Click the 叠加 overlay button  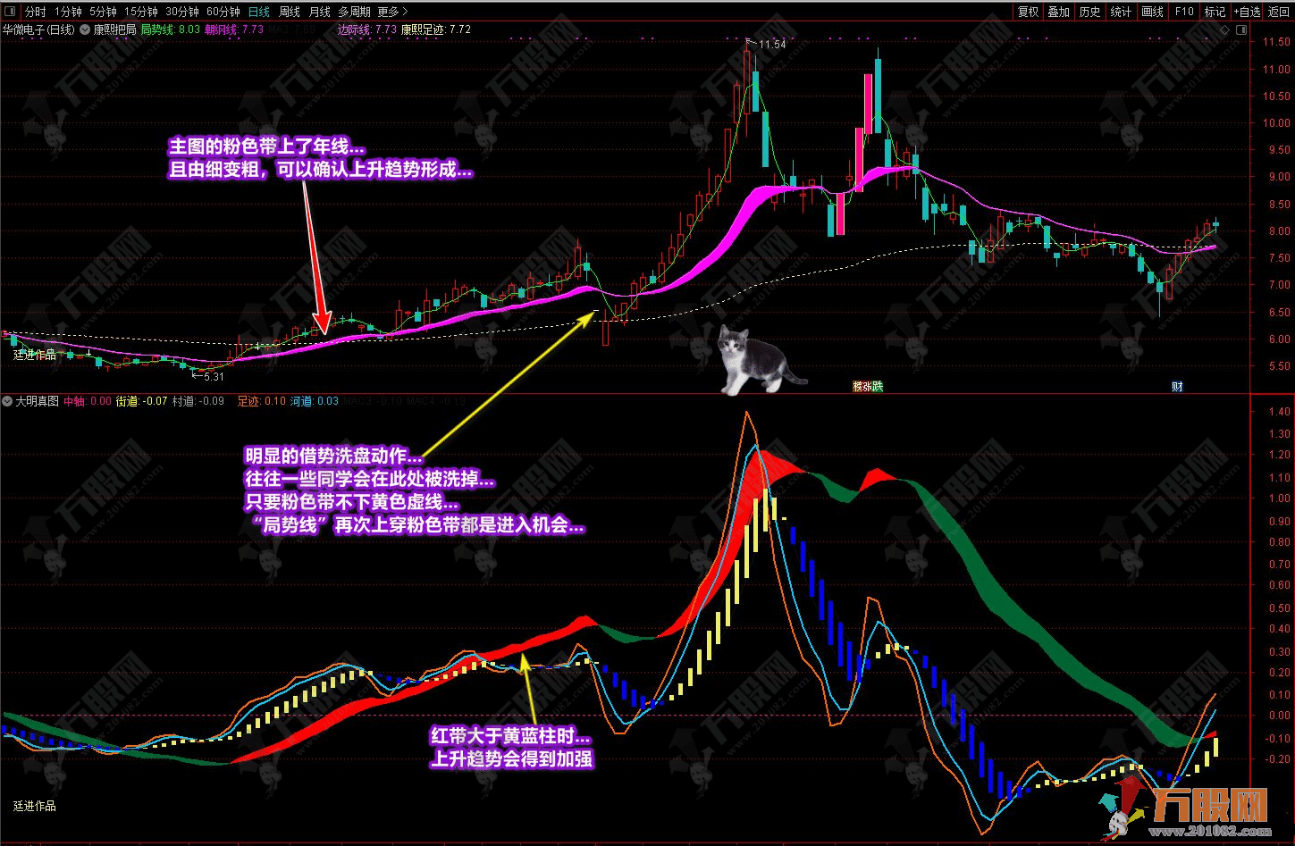pos(1059,12)
